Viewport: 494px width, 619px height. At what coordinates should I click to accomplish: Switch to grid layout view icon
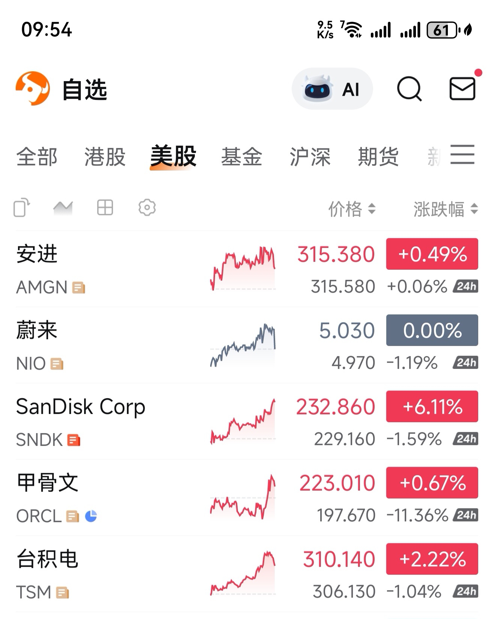[x=105, y=207]
